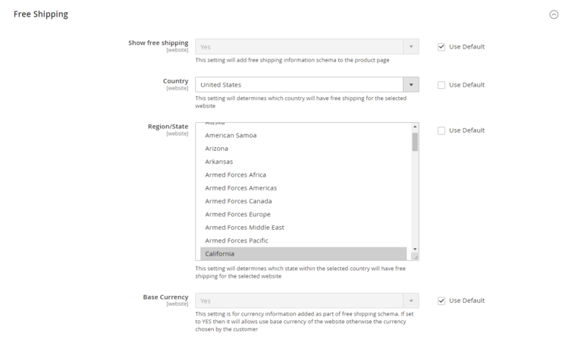Open the Show free shipping dropdown
The image size is (569, 343).
[307, 47]
